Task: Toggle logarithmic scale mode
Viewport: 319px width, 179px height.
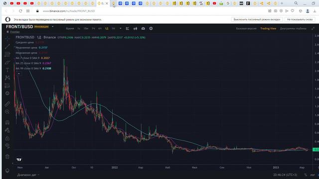Action: tap(313, 175)
